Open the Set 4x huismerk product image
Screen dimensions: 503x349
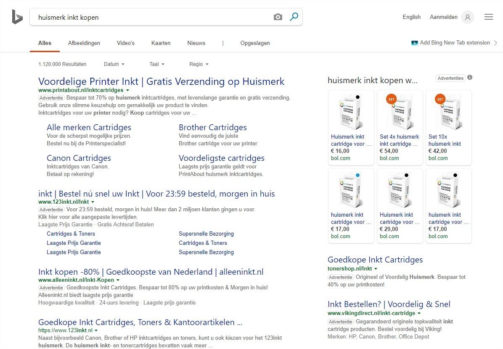point(400,111)
